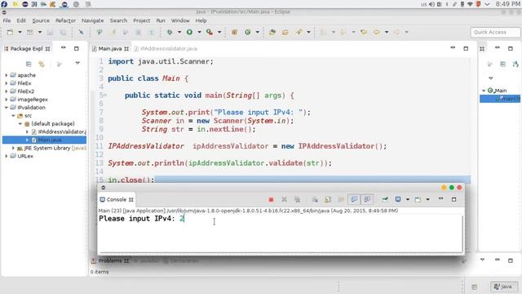Select the Problems tab
The image size is (522, 294).
pos(110,261)
